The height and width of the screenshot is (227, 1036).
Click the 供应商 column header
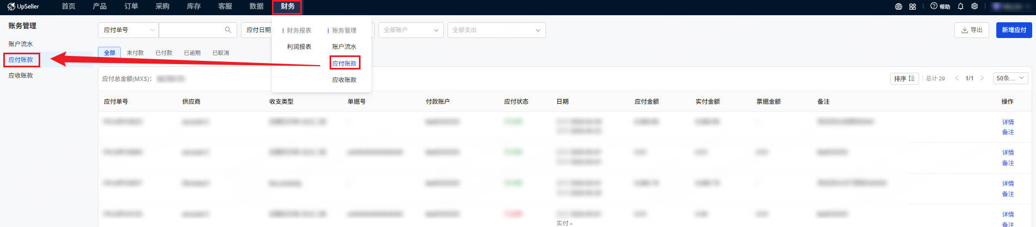click(x=191, y=102)
